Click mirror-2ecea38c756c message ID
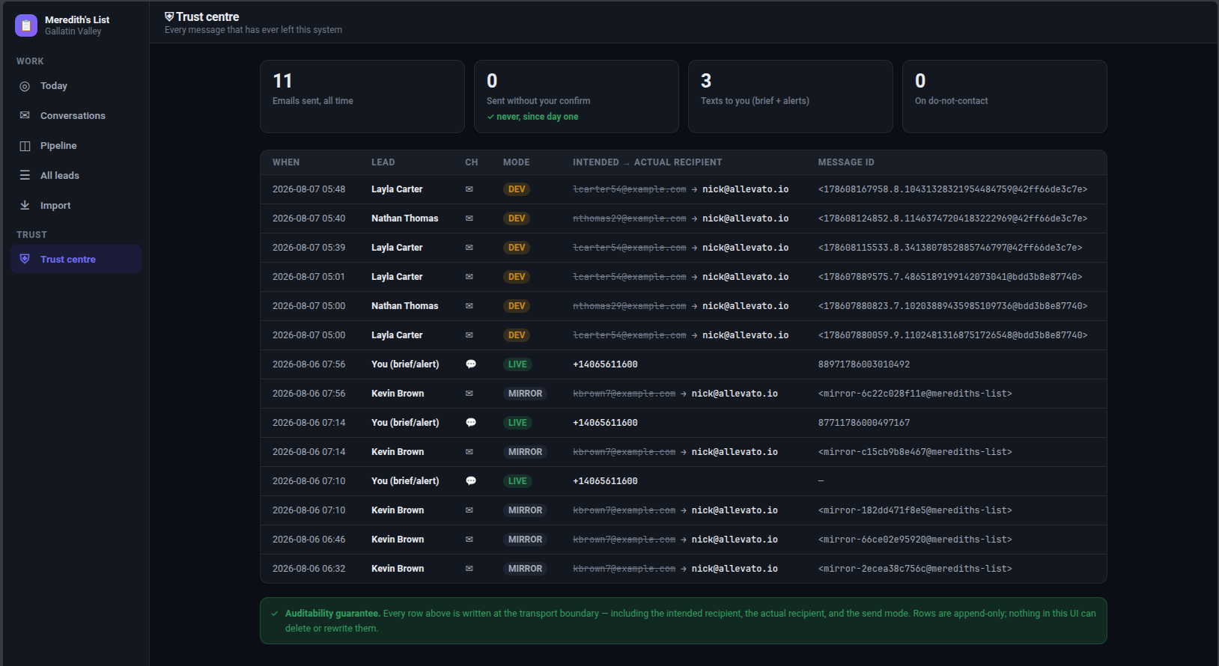The height and width of the screenshot is (666, 1219). [x=915, y=569]
